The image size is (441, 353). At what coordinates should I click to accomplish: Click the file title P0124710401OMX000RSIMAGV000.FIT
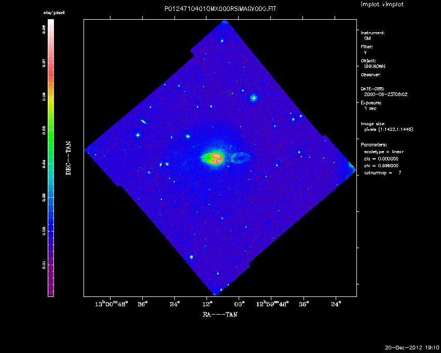tap(220, 9)
